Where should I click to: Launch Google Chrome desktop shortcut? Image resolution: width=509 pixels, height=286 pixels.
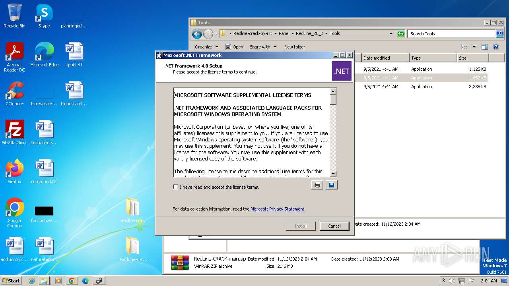click(x=14, y=213)
